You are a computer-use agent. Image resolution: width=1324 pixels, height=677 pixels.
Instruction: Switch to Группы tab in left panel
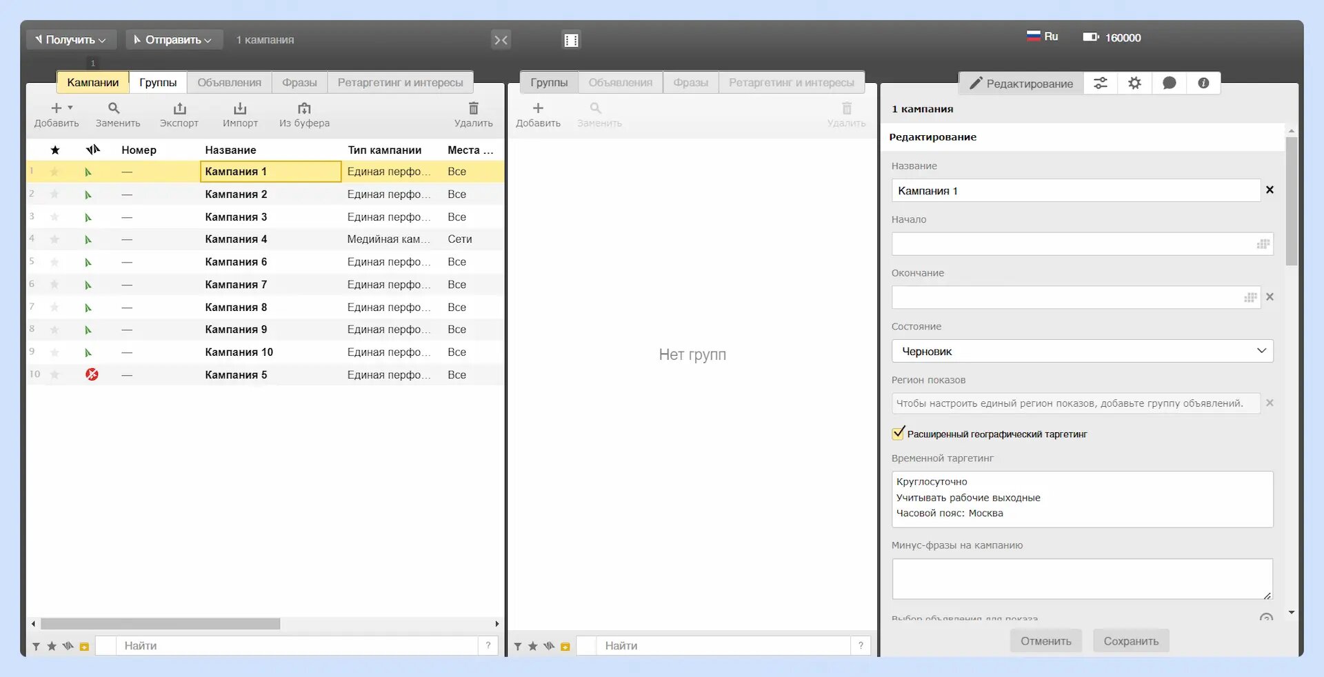(158, 83)
